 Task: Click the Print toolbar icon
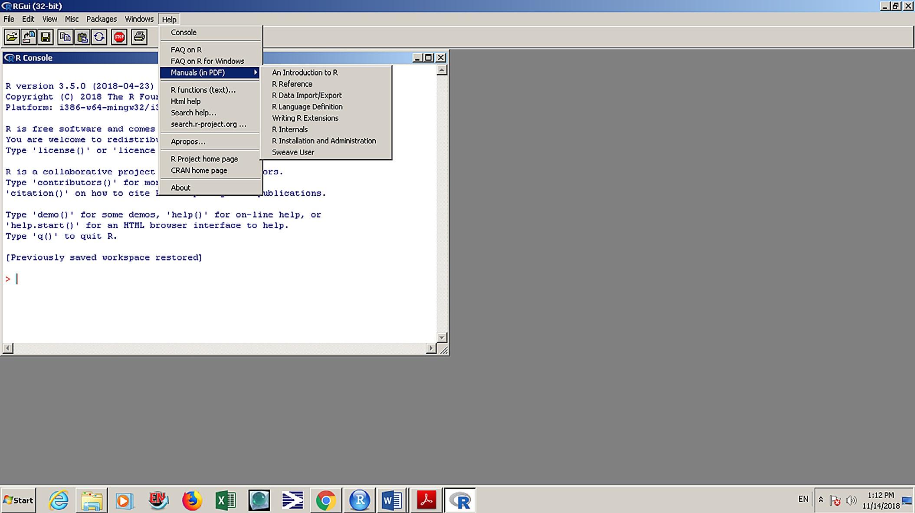tap(139, 37)
